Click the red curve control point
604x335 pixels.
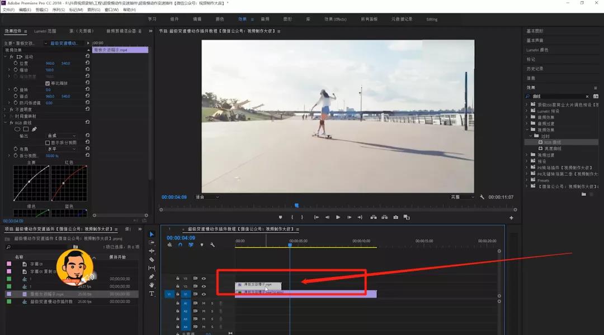point(64,183)
